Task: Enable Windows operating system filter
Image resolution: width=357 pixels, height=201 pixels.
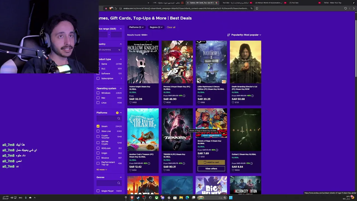Action: point(98,93)
